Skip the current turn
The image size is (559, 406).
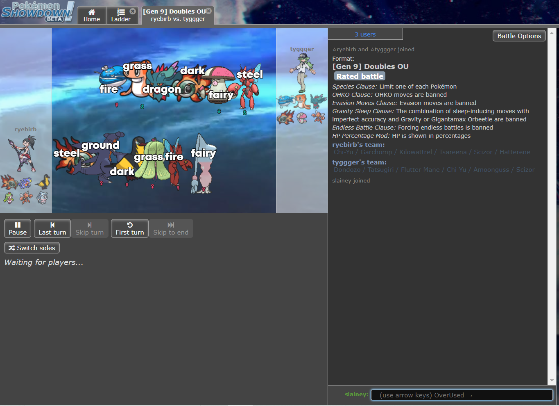pos(90,228)
